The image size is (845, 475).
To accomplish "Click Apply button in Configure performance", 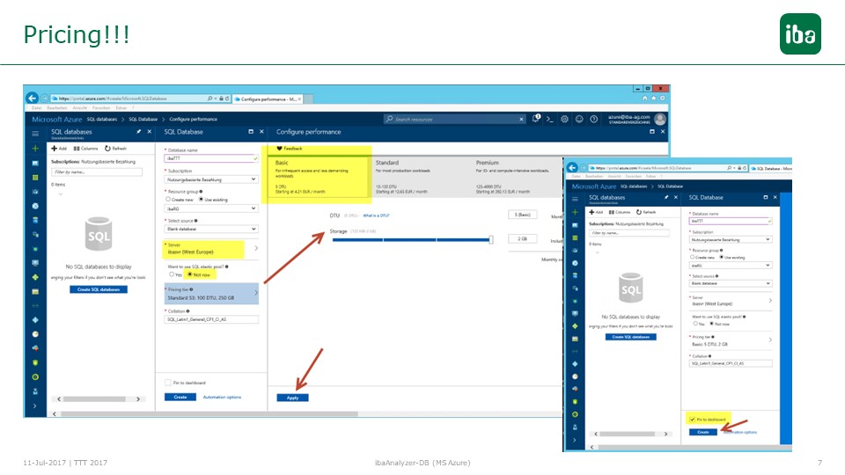I will (292, 398).
